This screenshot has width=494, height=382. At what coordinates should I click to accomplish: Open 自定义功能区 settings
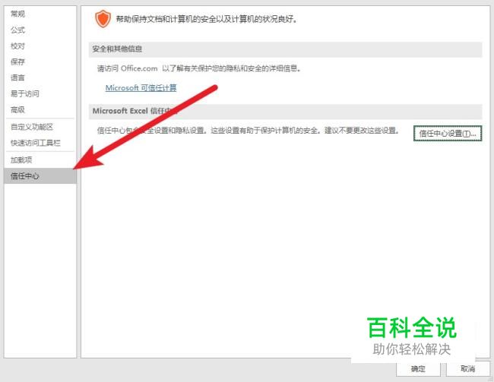pos(40,127)
